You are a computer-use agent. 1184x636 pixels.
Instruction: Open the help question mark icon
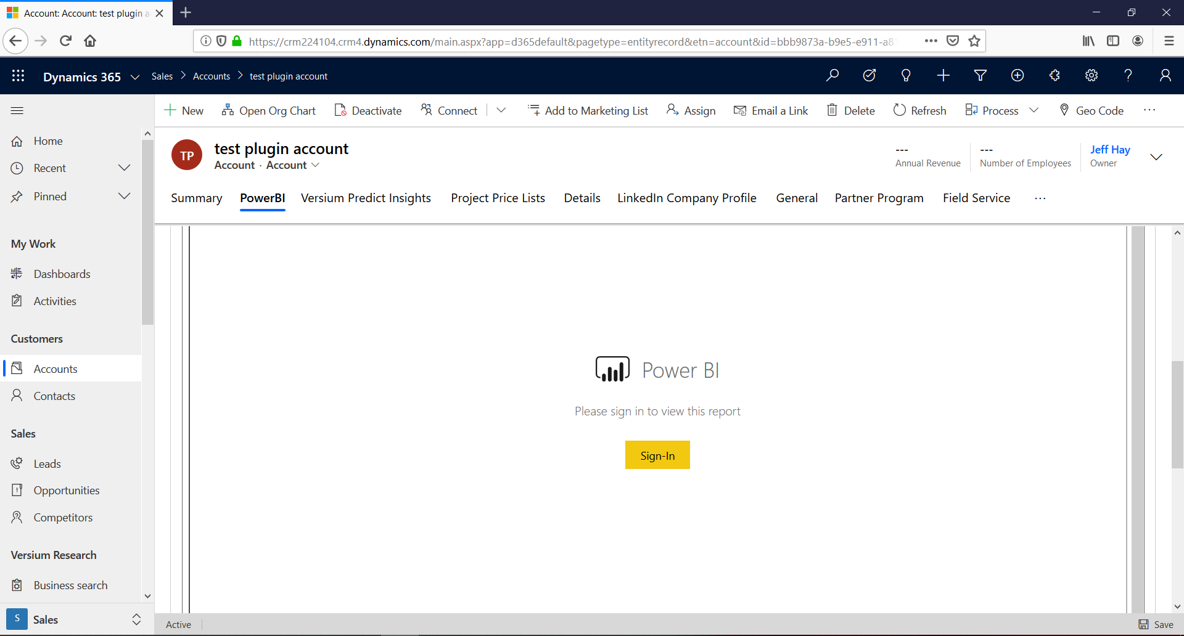tap(1128, 75)
